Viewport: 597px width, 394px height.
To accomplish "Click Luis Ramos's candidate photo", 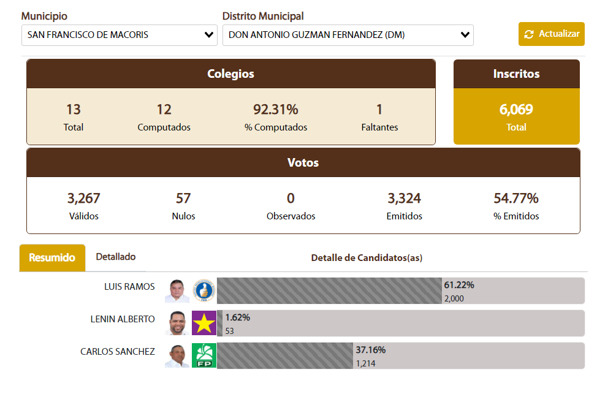I will 177,291.
